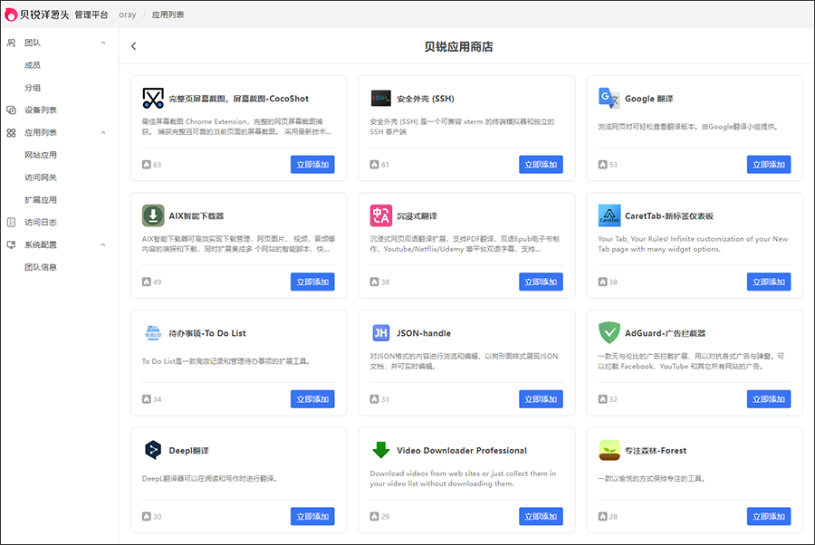The image size is (815, 545).
Task: Open the oray breadcrumb link
Action: coord(127,14)
